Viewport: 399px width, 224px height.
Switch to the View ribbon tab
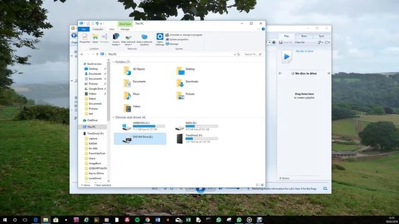tap(112, 29)
